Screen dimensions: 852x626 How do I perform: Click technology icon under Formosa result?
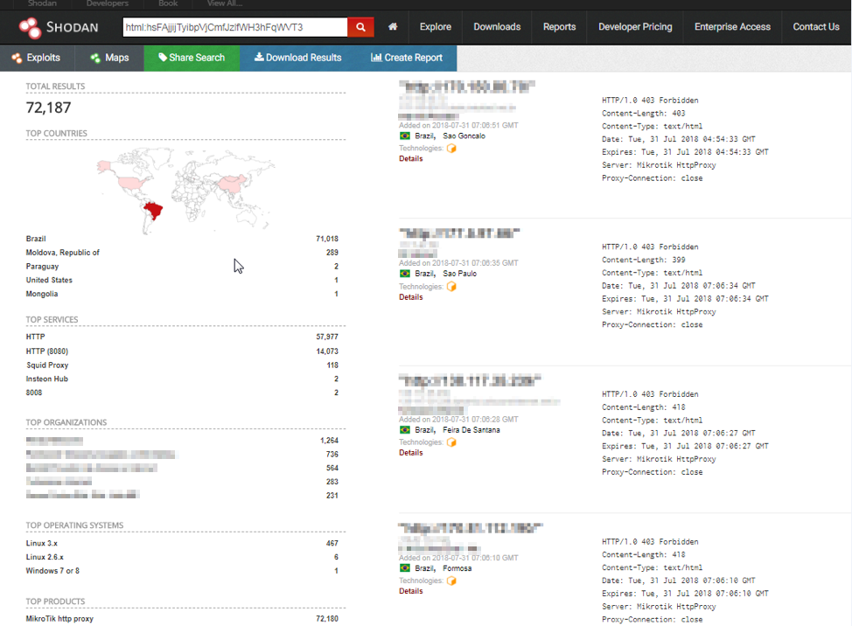(452, 581)
